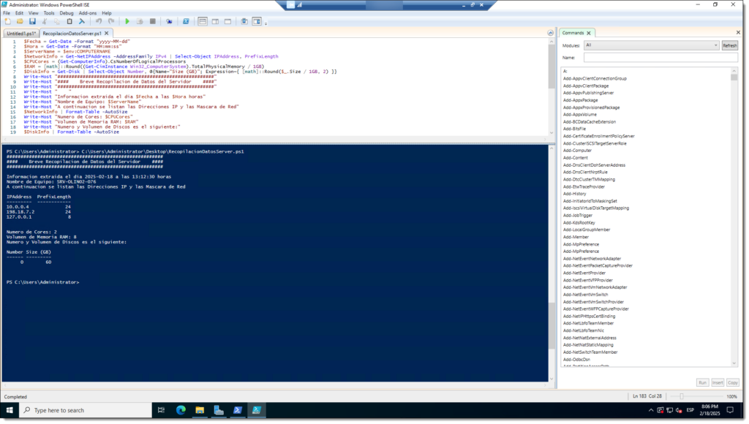Click the Open script folder icon
Screen dimensions: 749x424
click(x=20, y=21)
